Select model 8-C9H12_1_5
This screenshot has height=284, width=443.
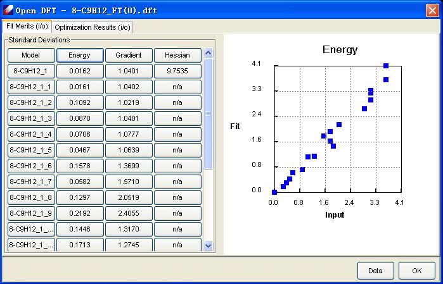30,150
